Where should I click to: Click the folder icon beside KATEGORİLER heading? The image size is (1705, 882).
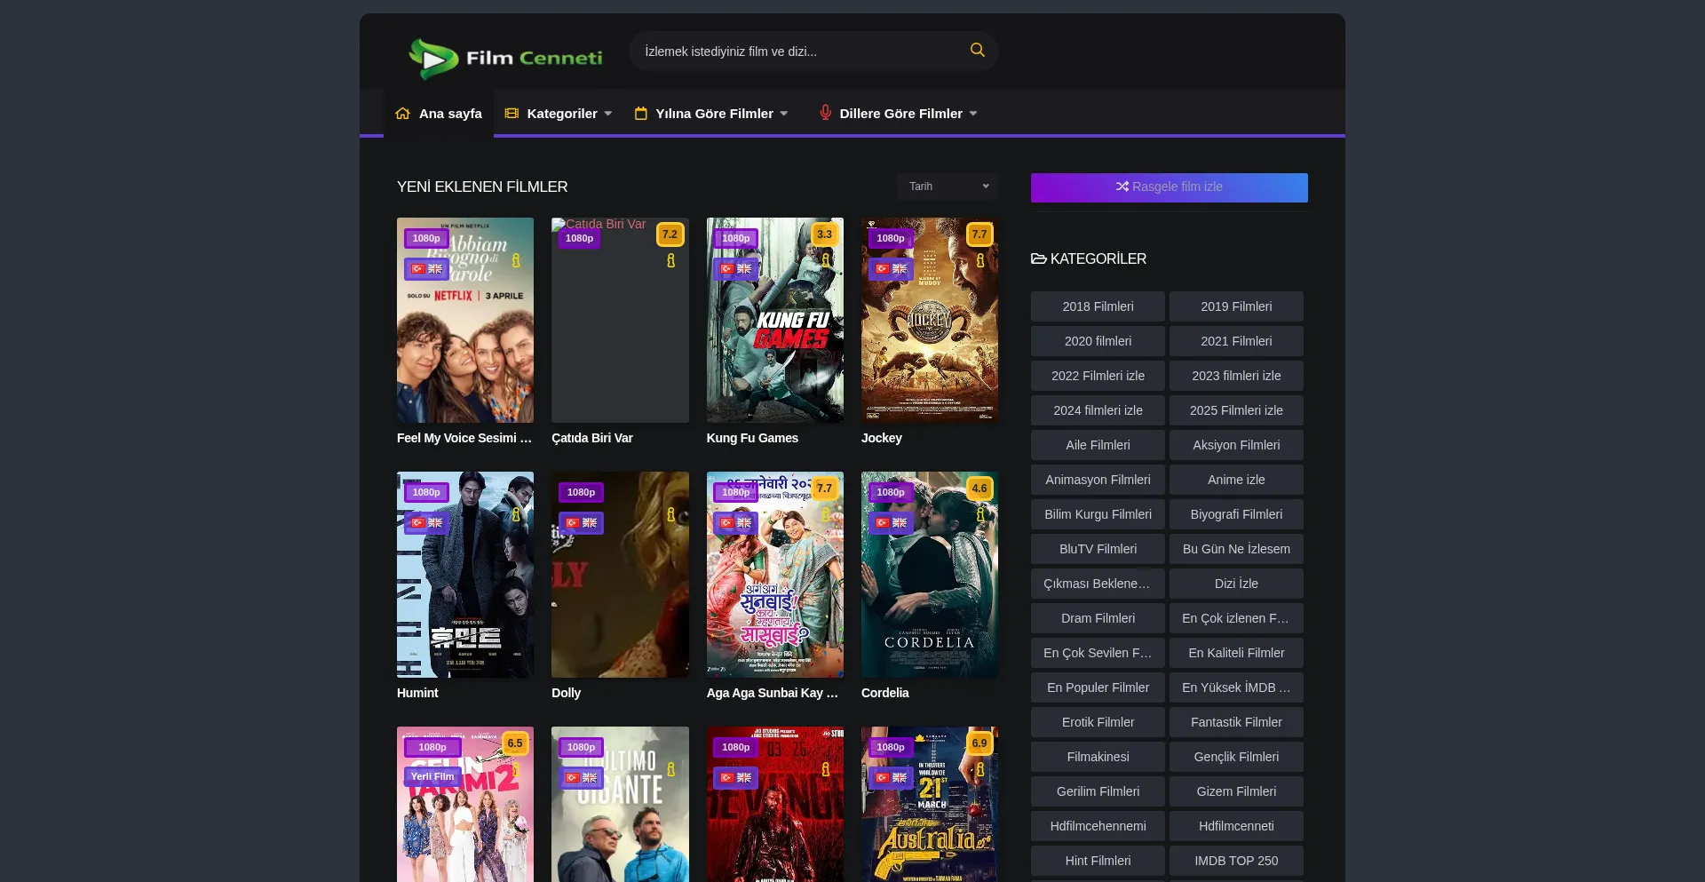coord(1039,258)
